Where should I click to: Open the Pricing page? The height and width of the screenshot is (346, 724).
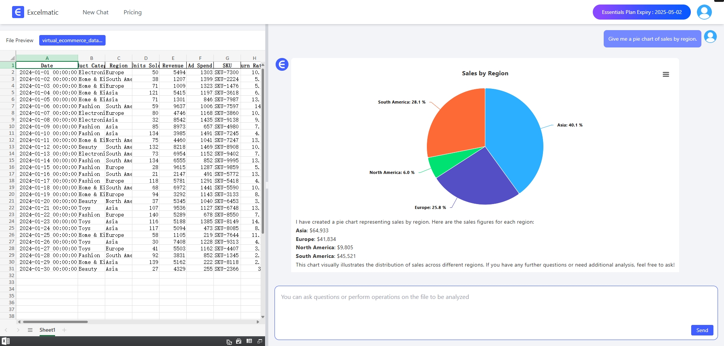pyautogui.click(x=132, y=12)
